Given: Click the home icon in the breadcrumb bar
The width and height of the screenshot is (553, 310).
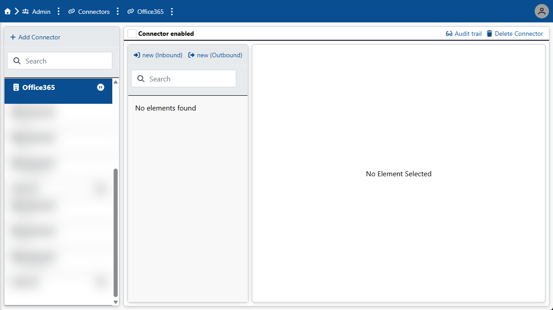Looking at the screenshot, I should coord(7,11).
